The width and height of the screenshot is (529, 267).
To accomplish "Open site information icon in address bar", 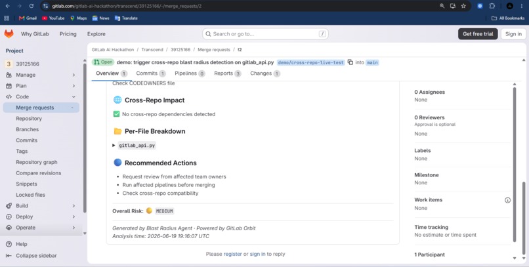I will tap(46, 6).
